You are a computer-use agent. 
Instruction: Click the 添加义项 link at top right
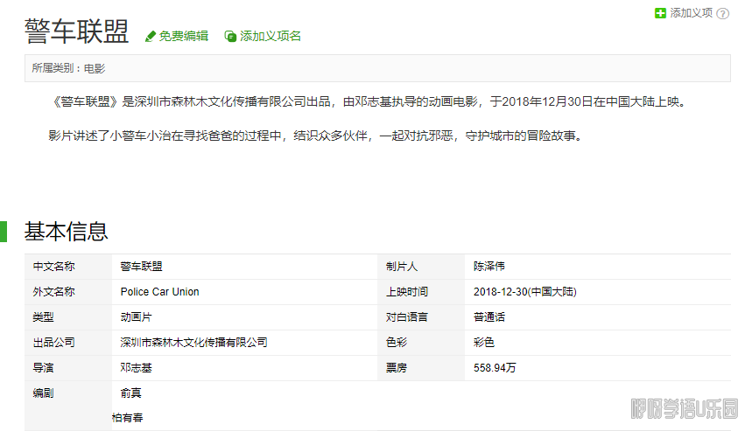click(x=692, y=13)
